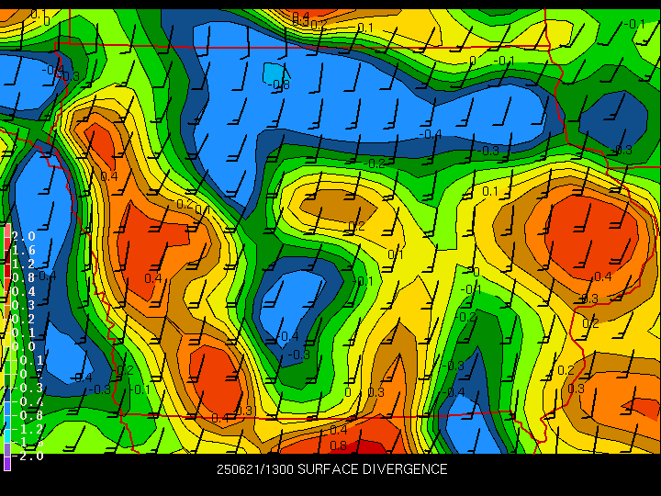Select the 1.6 red legend color
The height and width of the screenshot is (496, 661).
(x=6, y=249)
